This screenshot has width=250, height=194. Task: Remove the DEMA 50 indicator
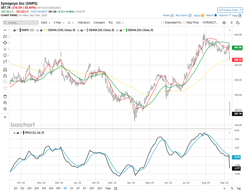[117, 30]
